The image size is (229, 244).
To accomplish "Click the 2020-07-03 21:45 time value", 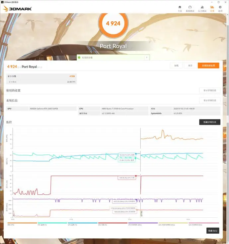I will click(x=184, y=109).
